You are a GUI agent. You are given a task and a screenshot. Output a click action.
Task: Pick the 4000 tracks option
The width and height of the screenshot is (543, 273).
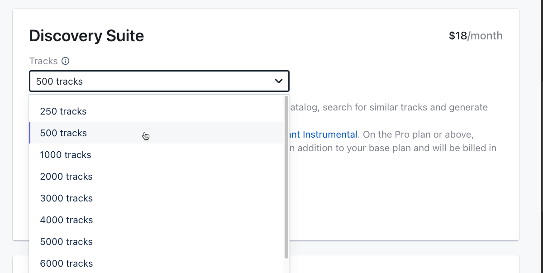tap(66, 220)
